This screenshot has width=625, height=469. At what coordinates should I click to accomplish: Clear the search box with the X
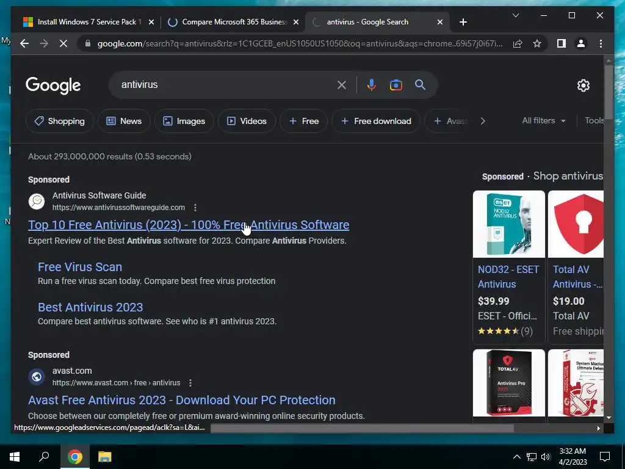point(342,85)
